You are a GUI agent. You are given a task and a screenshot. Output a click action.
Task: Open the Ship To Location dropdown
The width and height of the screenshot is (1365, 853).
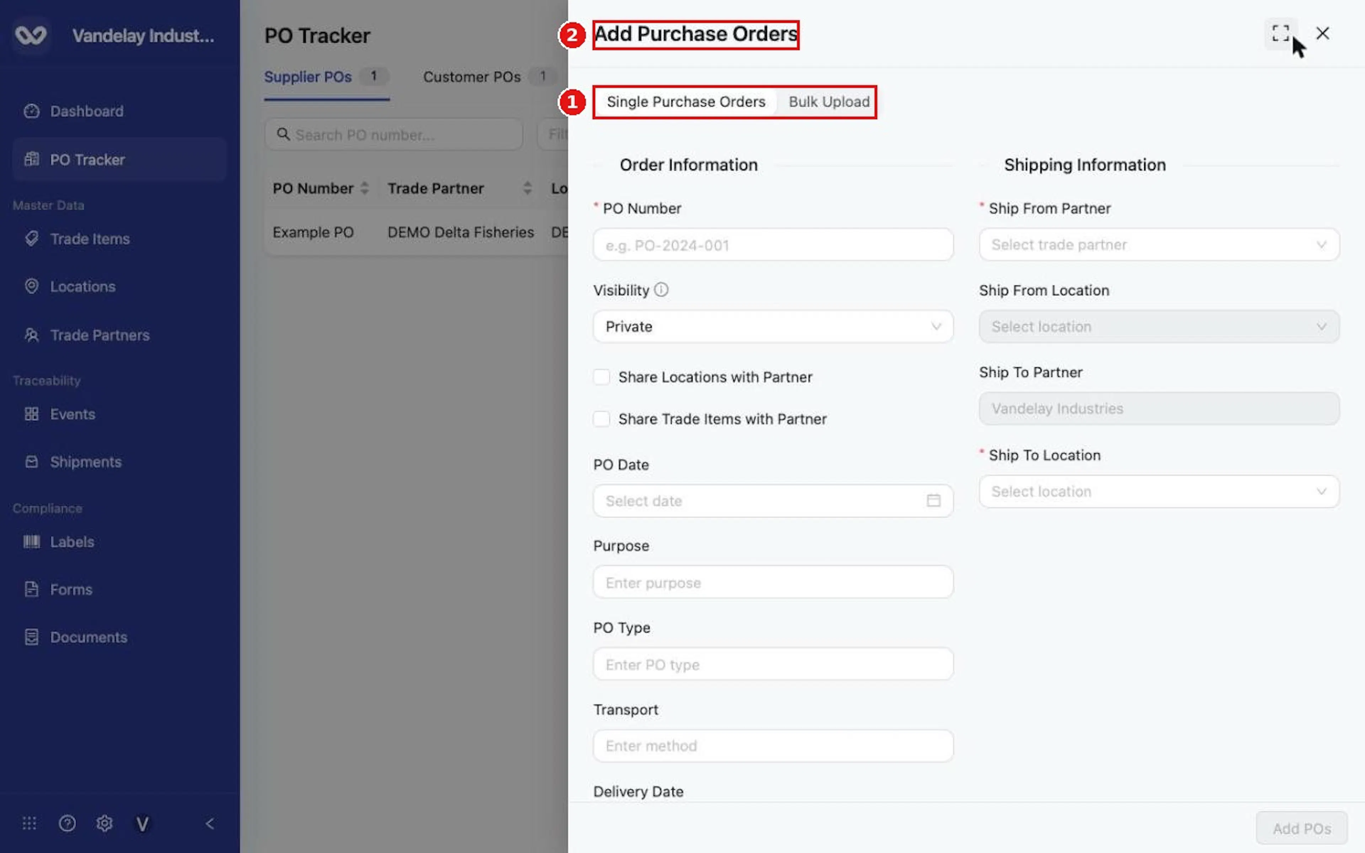1159,491
